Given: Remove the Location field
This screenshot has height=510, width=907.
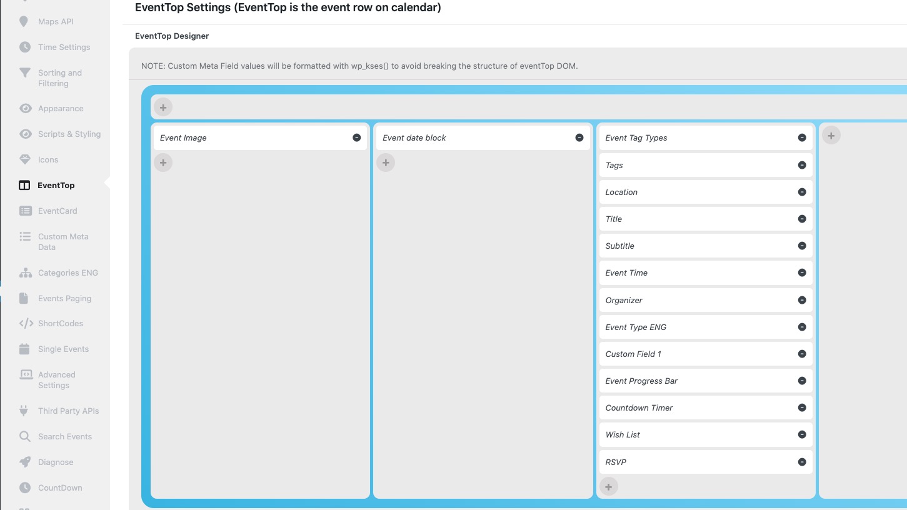Looking at the screenshot, I should point(802,192).
